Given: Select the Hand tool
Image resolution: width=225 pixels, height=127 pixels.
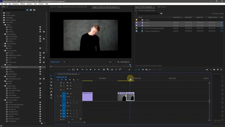Looking at the screenshot, I should click(51, 95).
